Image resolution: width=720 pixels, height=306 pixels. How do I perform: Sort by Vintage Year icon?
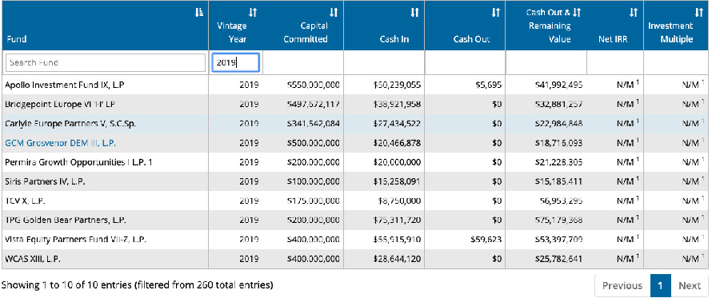pyautogui.click(x=253, y=13)
